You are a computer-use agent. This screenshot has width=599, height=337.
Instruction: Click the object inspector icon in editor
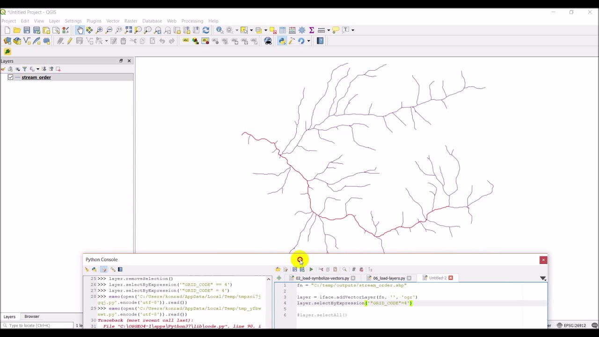point(370,269)
